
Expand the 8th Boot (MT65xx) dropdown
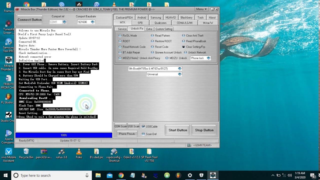tap(179, 68)
